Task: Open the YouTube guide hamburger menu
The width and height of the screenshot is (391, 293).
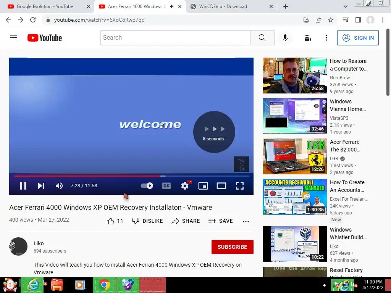Action: pos(14,38)
